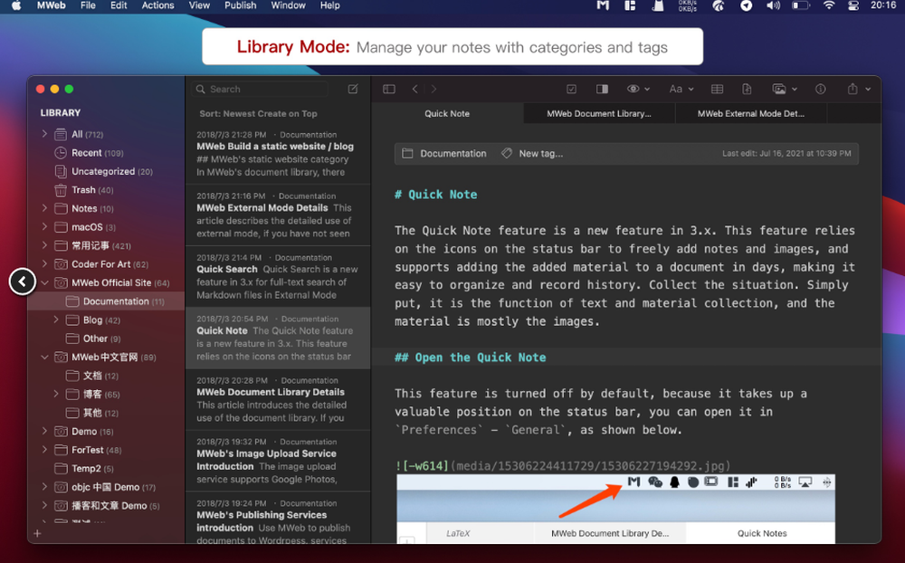This screenshot has height=563, width=905.
Task: Click the Documentation category folder in header
Action: coord(444,154)
